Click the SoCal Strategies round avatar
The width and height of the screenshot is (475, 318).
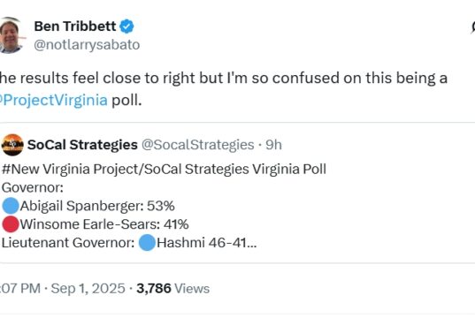tap(12, 145)
